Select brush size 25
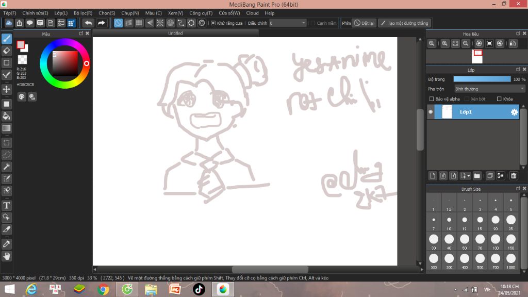528x297 pixels. point(511,222)
